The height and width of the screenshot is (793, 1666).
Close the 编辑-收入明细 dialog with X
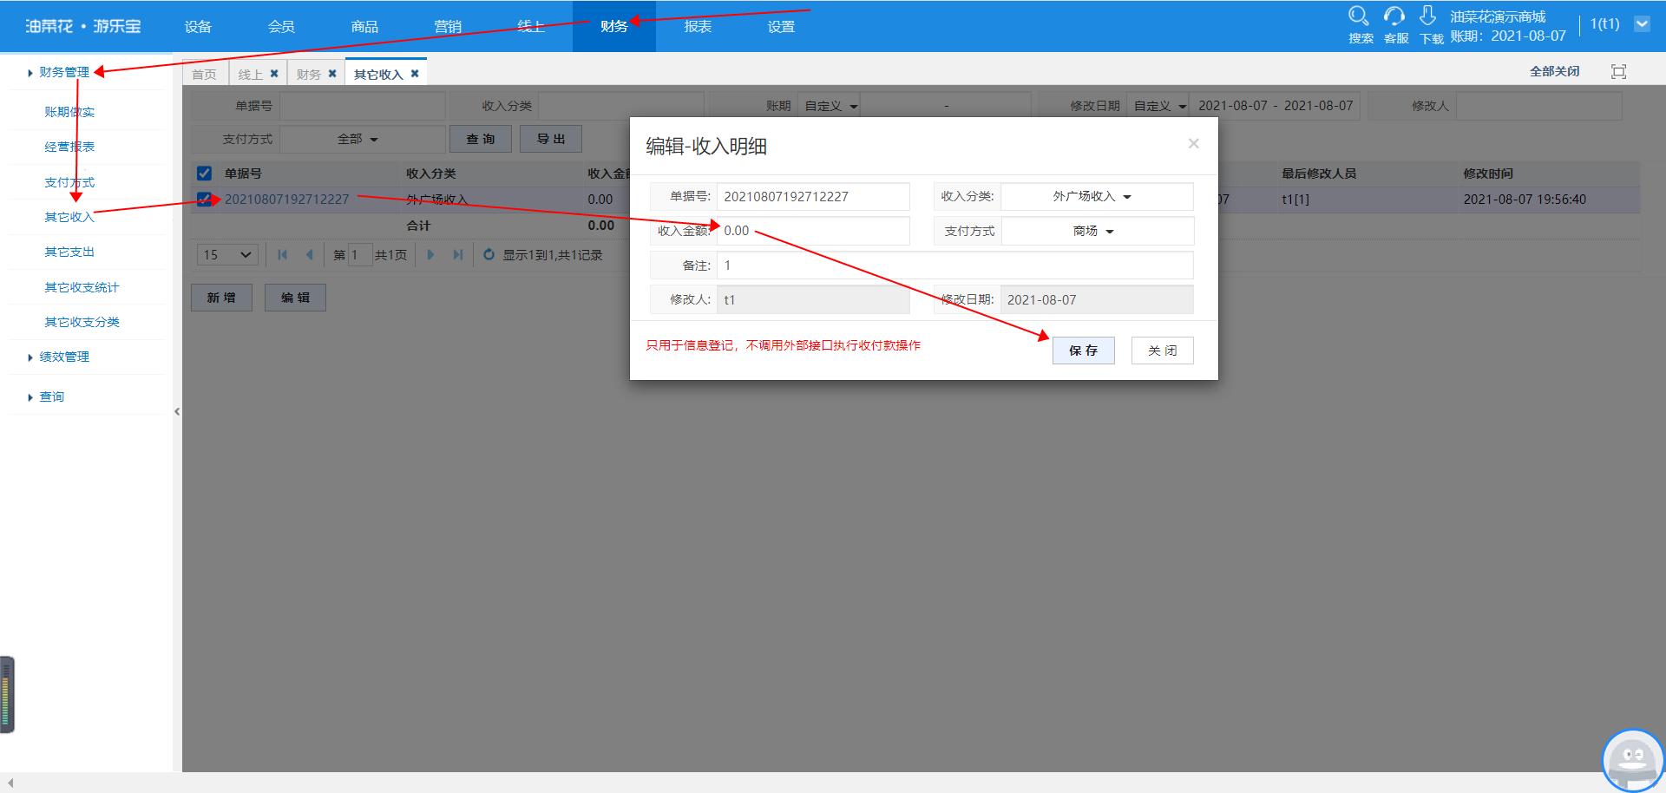coord(1194,144)
